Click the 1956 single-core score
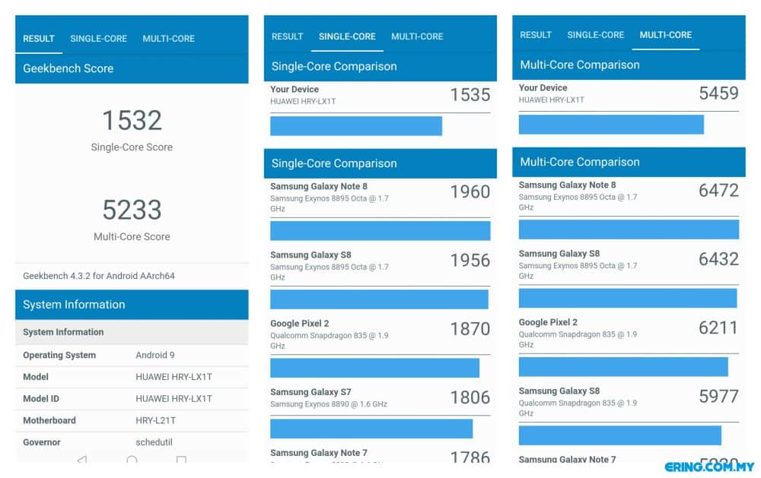 [x=470, y=261]
